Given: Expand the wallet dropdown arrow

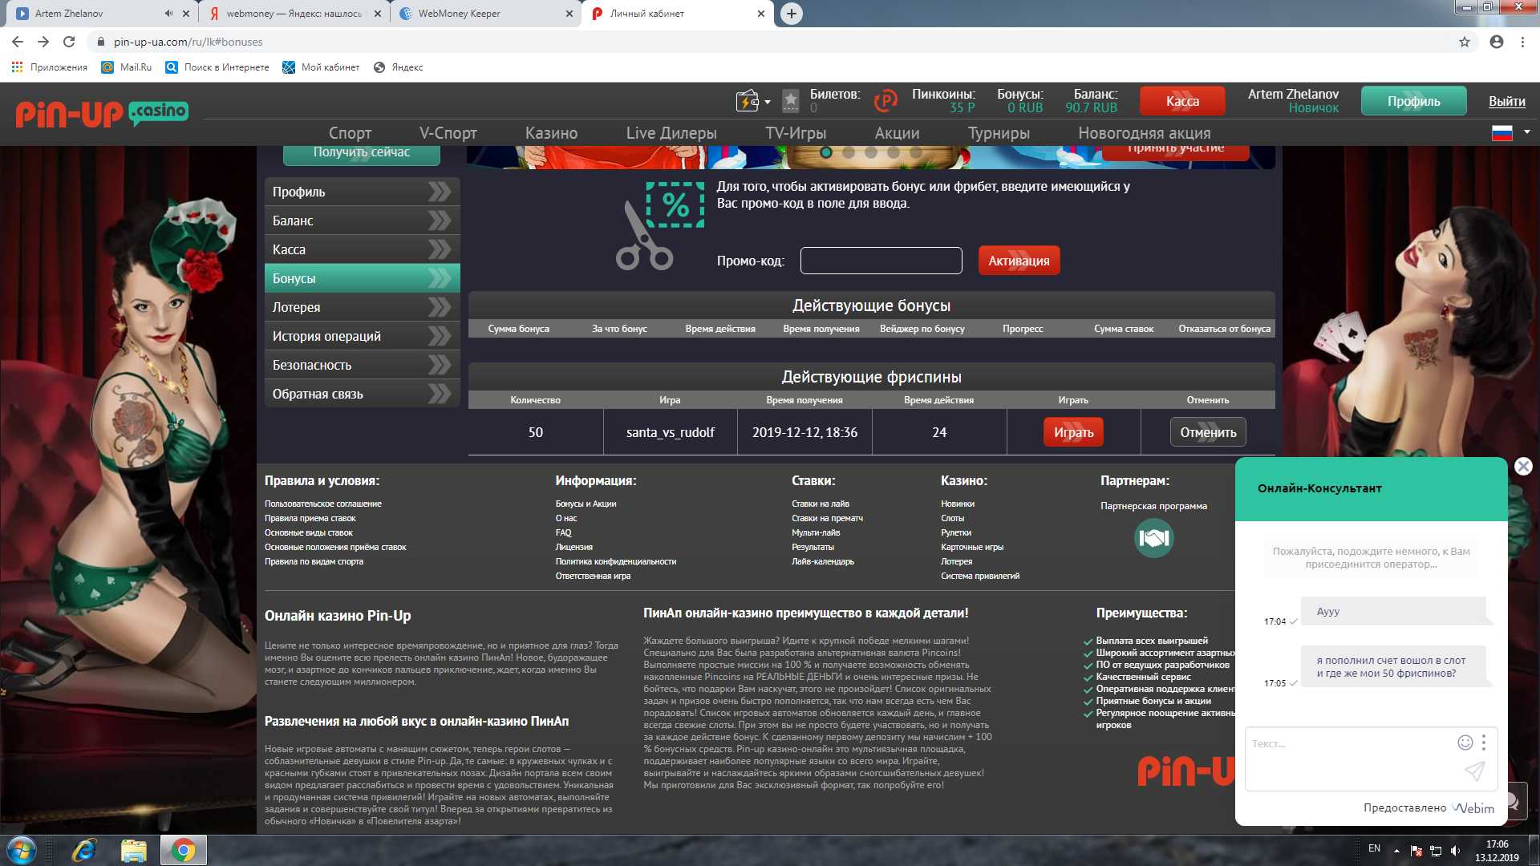Looking at the screenshot, I should [768, 102].
